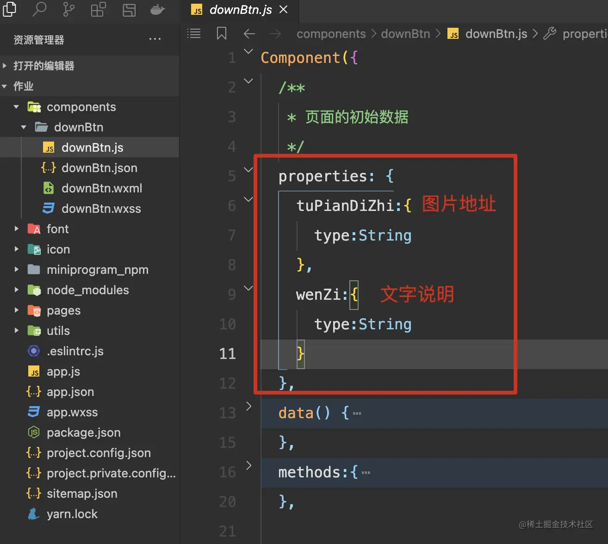This screenshot has width=608, height=544.
Task: Select downBtn.js in the file tree
Action: point(89,148)
